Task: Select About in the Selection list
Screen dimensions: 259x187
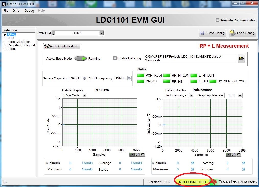Action: [x=11, y=49]
